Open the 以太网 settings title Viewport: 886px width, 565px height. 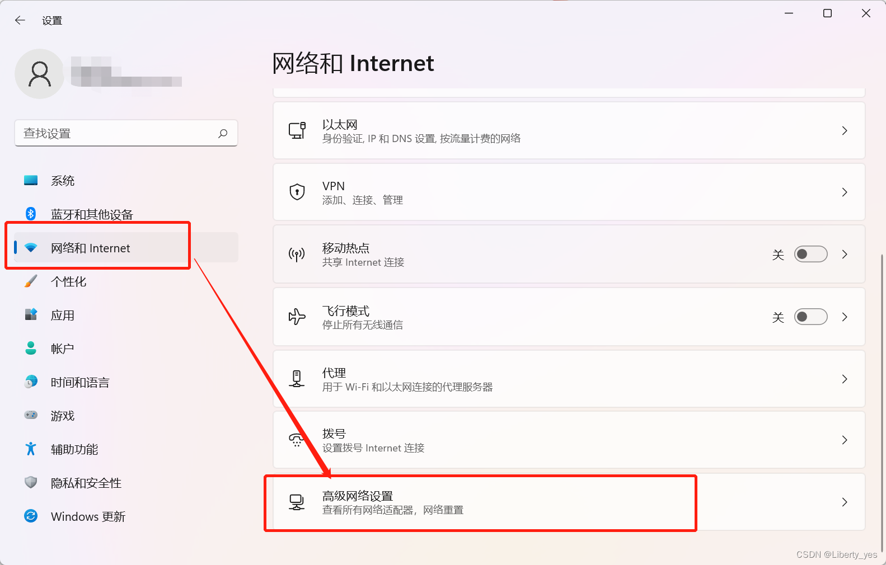(x=340, y=124)
